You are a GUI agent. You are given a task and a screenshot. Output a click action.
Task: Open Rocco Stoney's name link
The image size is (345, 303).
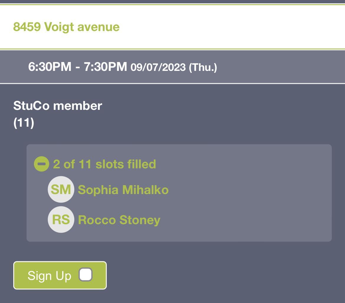click(119, 220)
